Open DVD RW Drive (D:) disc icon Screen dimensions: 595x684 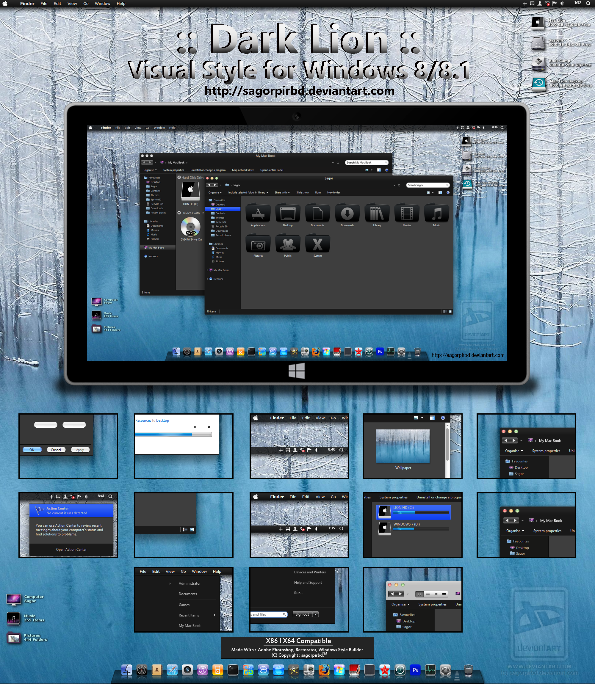[191, 227]
